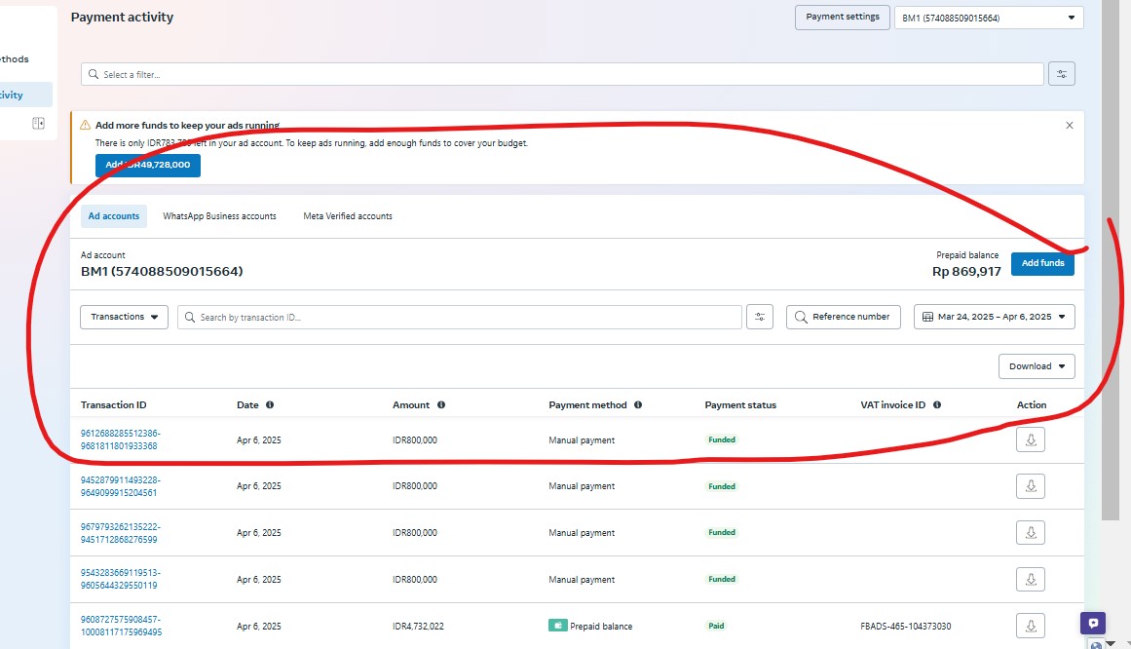Image resolution: width=1131 pixels, height=649 pixels.
Task: Click the filter settings icon beside top filter bar
Action: [x=1062, y=74]
